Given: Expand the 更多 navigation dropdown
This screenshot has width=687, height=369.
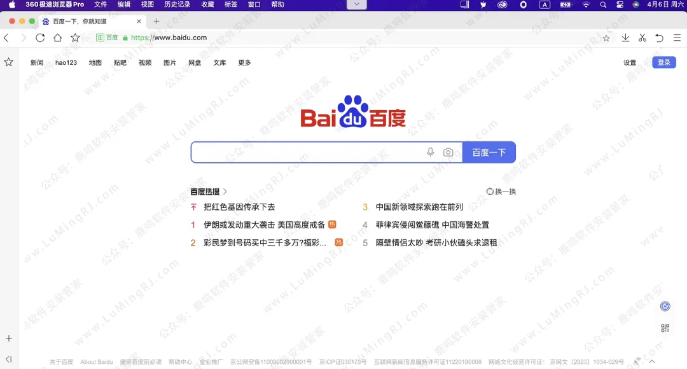Looking at the screenshot, I should pos(245,62).
